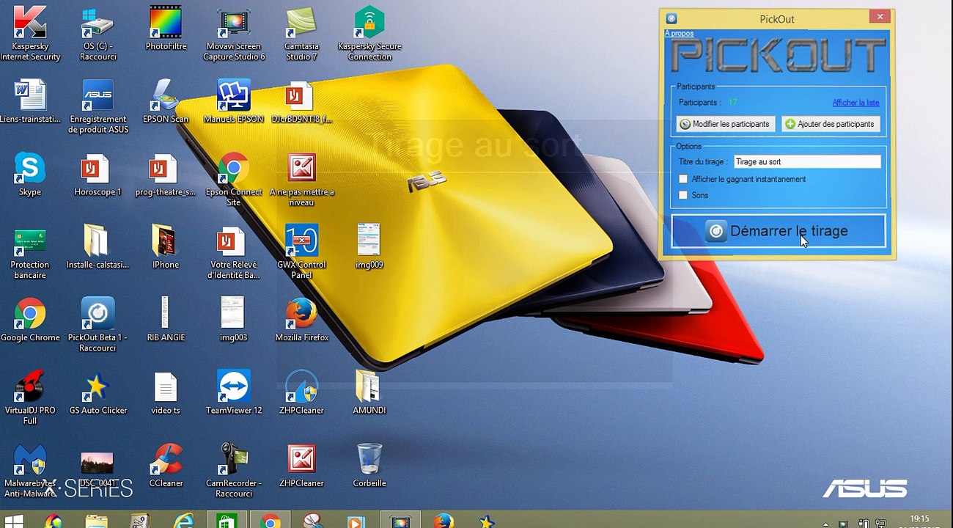Select the Google Chrome desktop icon
The height and width of the screenshot is (528, 953).
click(x=30, y=320)
